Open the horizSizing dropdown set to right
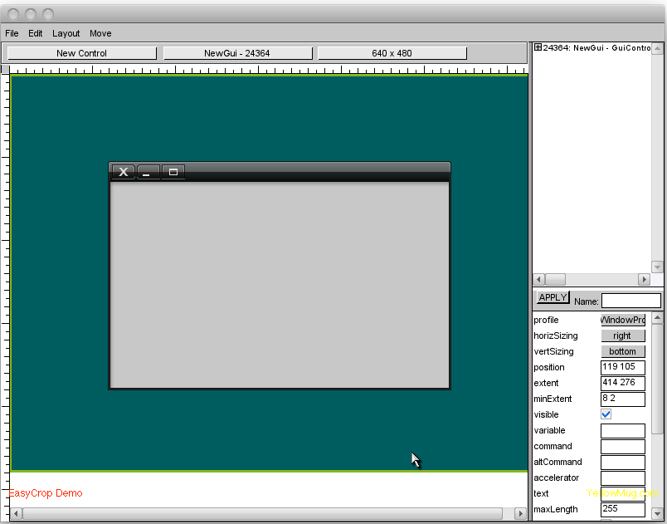Viewport: 667px width, 524px height. tap(622, 335)
